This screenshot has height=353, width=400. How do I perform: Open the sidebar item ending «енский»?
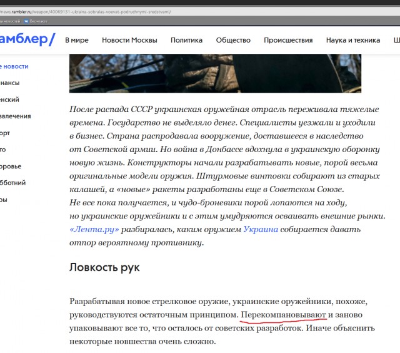coord(9,100)
